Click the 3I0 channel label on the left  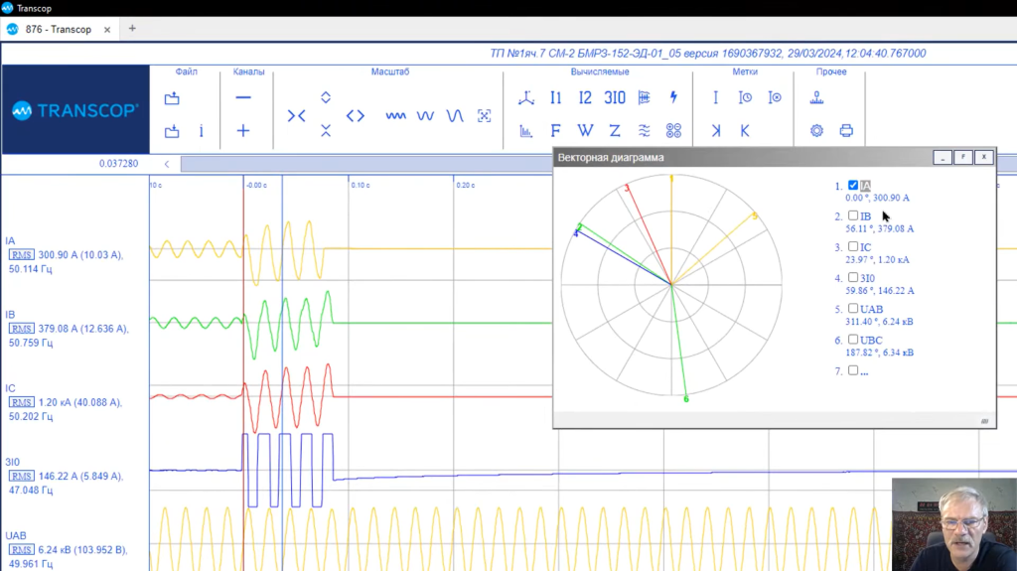12,462
